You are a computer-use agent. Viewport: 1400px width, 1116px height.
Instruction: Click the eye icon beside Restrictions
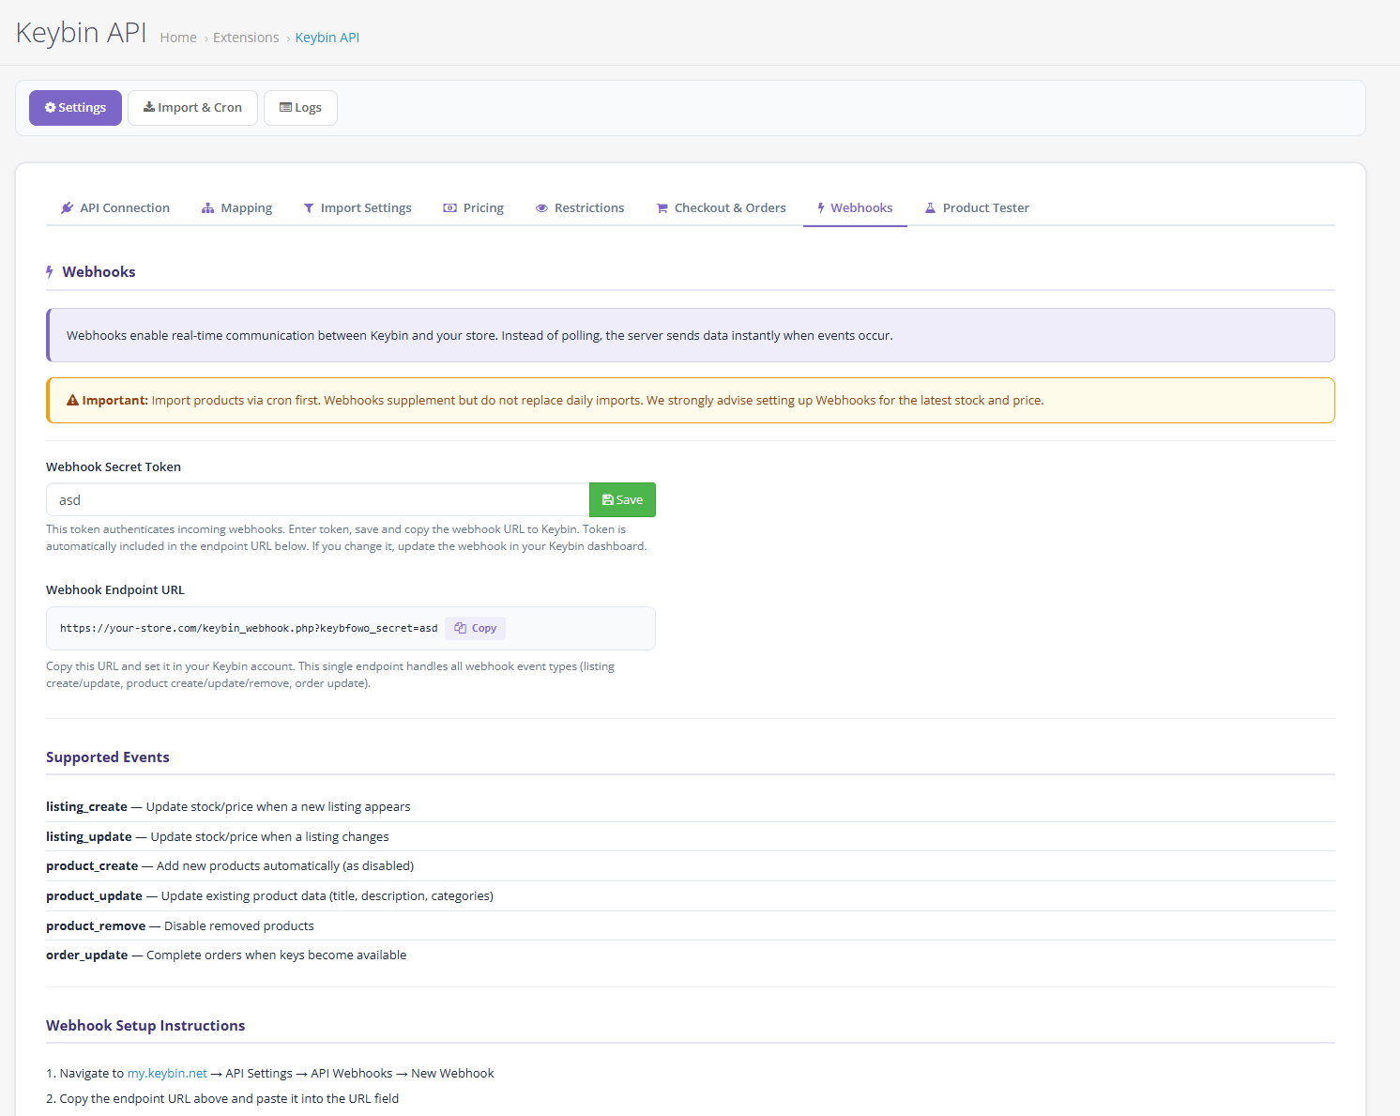point(541,208)
